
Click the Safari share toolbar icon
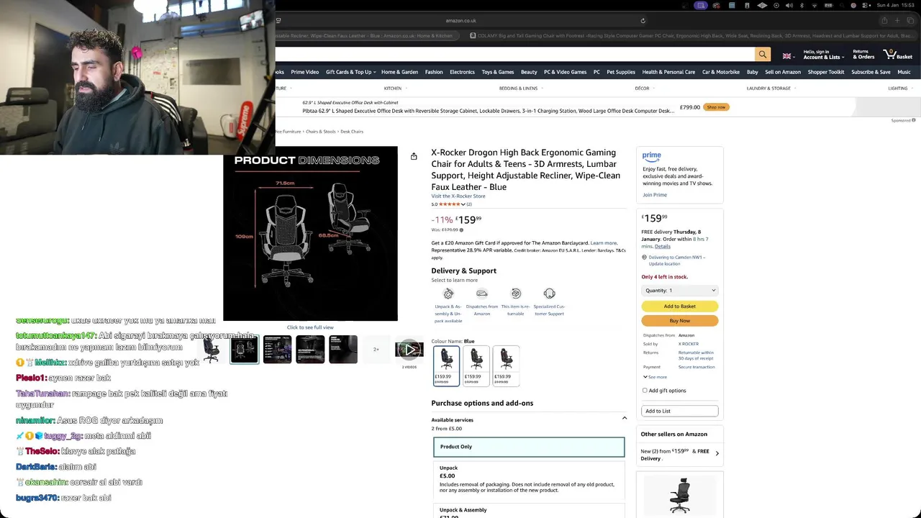click(x=884, y=21)
